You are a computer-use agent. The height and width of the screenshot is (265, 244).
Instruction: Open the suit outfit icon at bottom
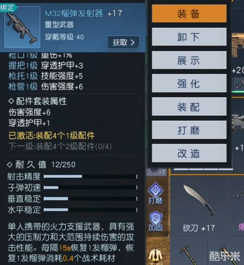[156, 256]
